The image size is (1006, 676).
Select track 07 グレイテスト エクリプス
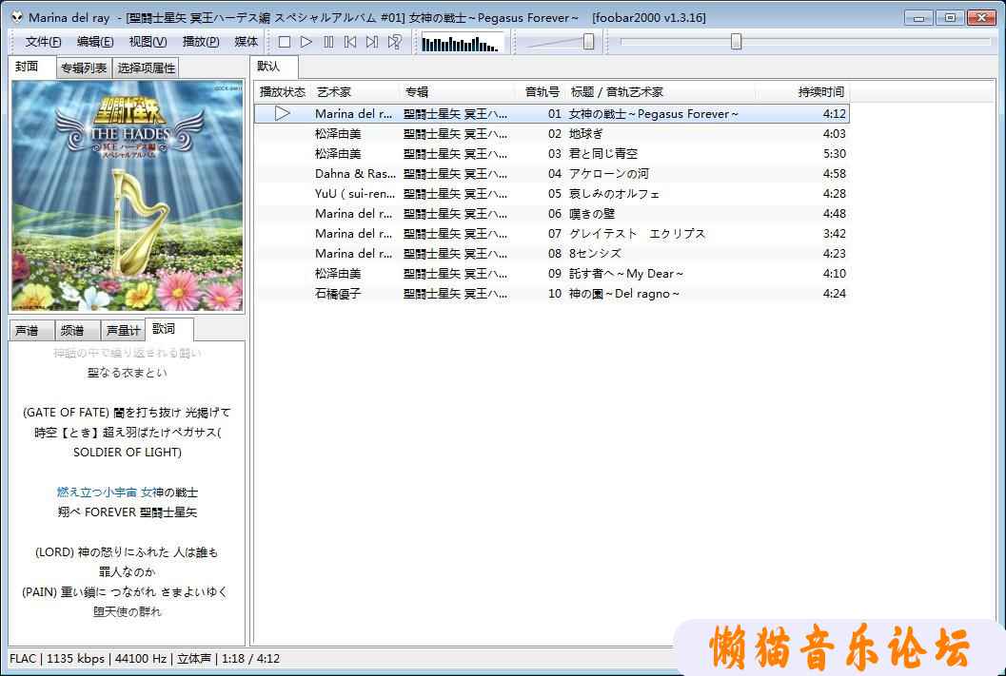click(552, 234)
